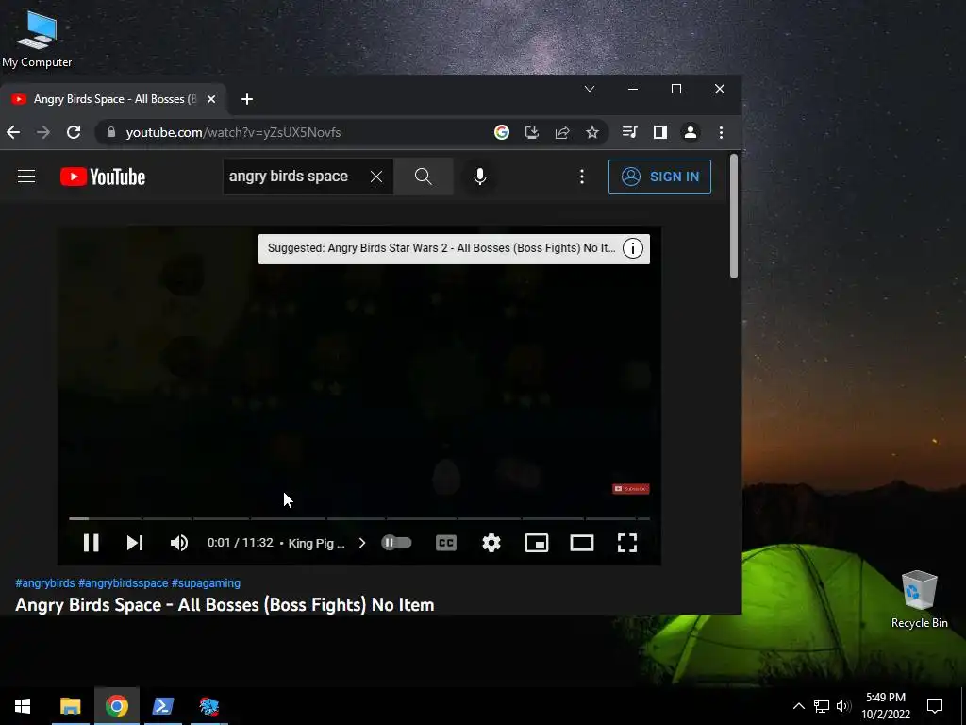Toggle the autoplay switch
The height and width of the screenshot is (725, 966).
[x=396, y=543]
